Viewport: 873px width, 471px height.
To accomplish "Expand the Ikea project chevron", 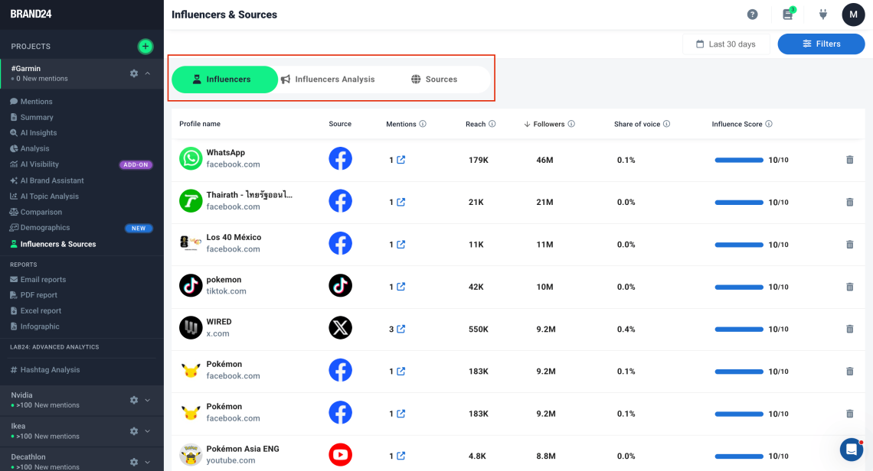I will [148, 431].
